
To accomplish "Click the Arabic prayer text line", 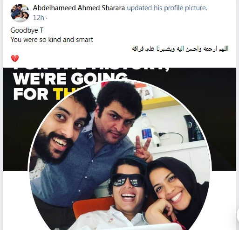I will [x=180, y=49].
